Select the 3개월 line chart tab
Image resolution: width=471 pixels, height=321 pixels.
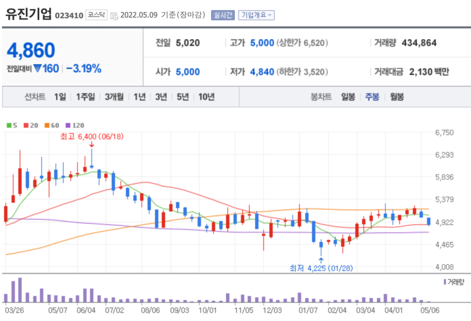pos(114,96)
